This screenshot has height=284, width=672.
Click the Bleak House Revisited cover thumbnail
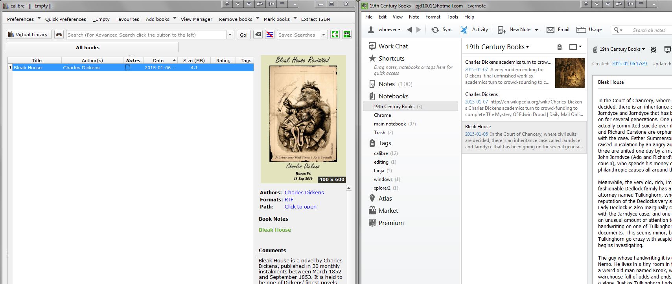pyautogui.click(x=303, y=119)
